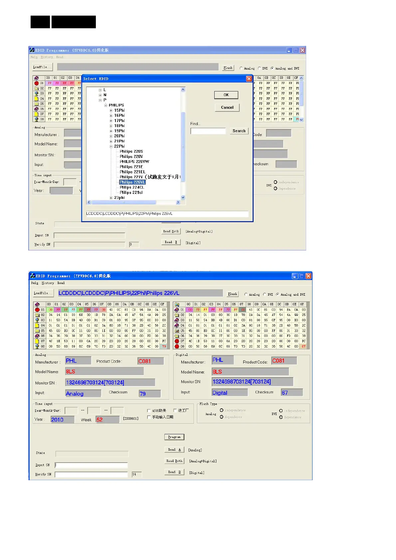Click the Input SN field in loaded window
The image size is (396, 560).
[x=91, y=465]
